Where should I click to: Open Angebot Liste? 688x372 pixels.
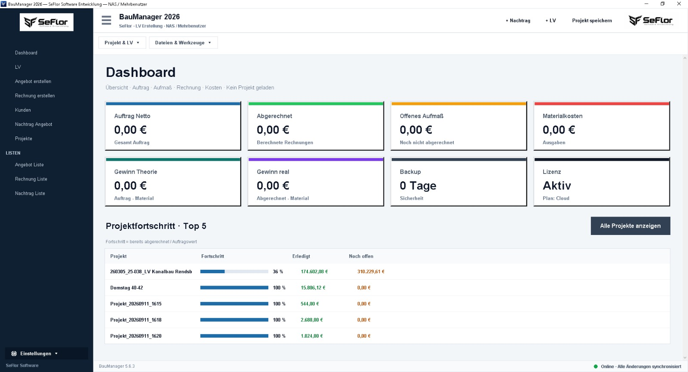click(29, 165)
